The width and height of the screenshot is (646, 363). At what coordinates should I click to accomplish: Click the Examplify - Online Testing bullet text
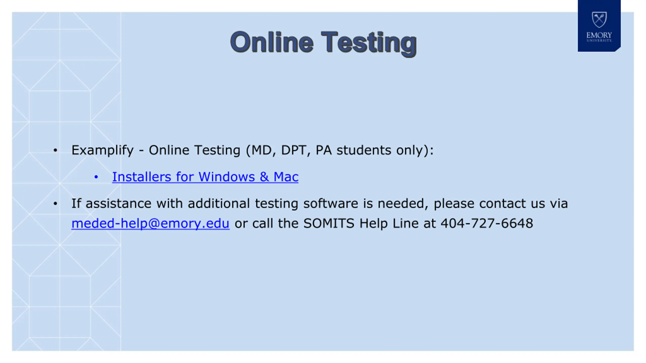pyautogui.click(x=156, y=150)
